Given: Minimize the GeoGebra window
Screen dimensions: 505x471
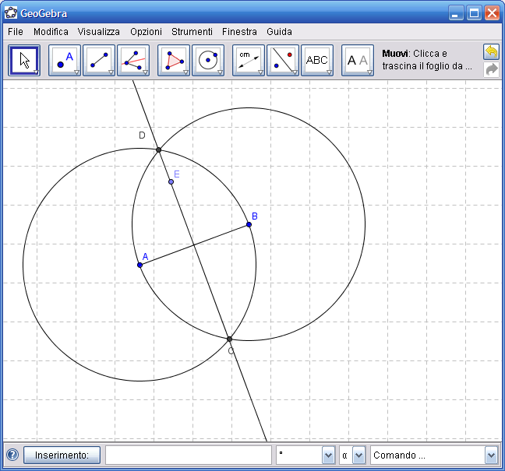Looking at the screenshot, I should click(x=456, y=13).
